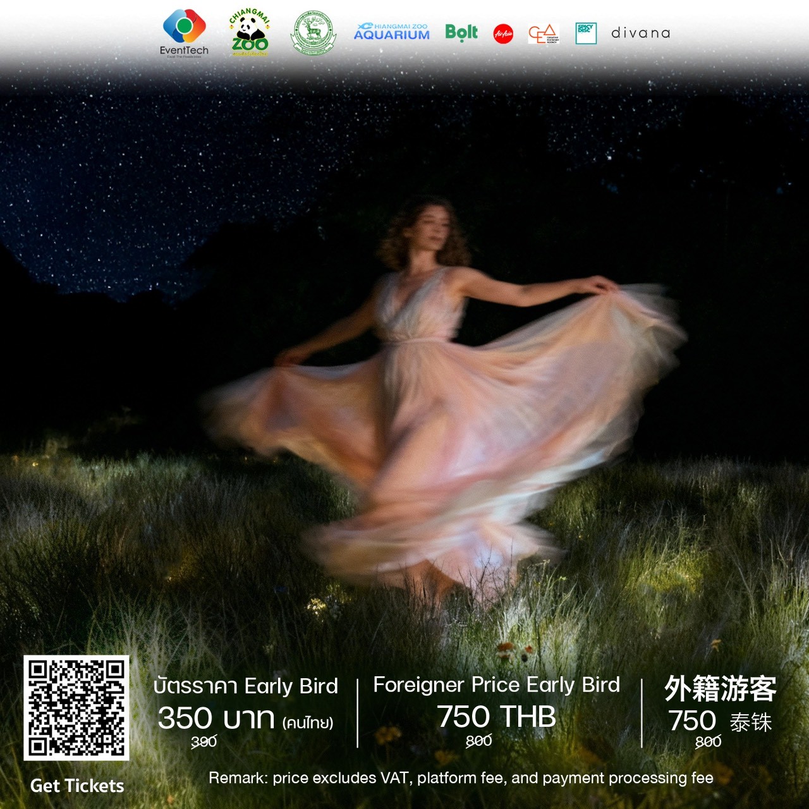This screenshot has height=809, width=809.
Task: Click the Chiangmai Zoo panda logo
Action: 250,33
